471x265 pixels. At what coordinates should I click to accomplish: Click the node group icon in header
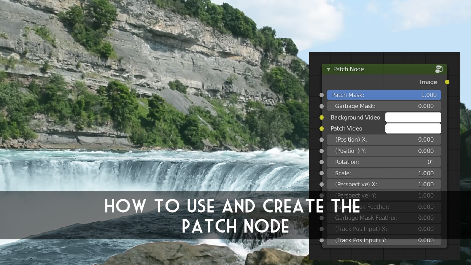tap(439, 69)
